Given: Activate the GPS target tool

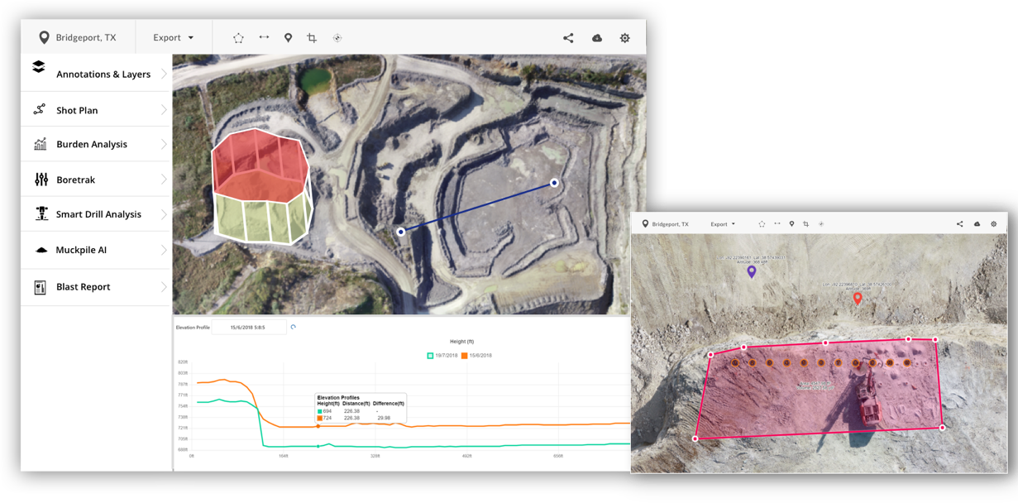Looking at the screenshot, I should click(x=337, y=37).
